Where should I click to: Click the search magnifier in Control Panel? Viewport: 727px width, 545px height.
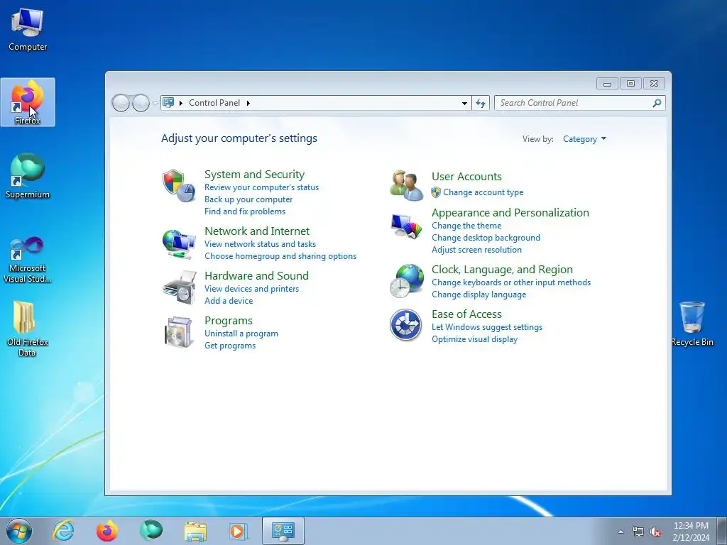(657, 103)
